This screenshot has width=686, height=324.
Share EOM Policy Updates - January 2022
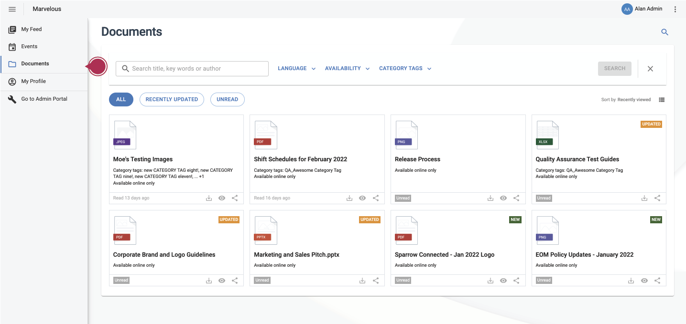657,280
